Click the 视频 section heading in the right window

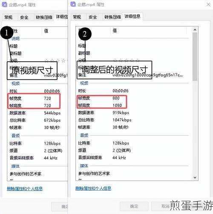tap(84, 83)
